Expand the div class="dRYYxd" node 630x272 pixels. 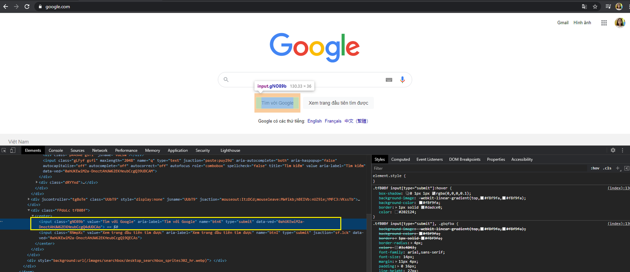click(37, 182)
